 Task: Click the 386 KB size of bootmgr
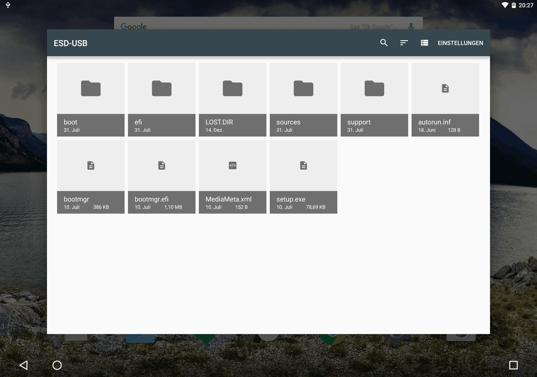tap(101, 207)
